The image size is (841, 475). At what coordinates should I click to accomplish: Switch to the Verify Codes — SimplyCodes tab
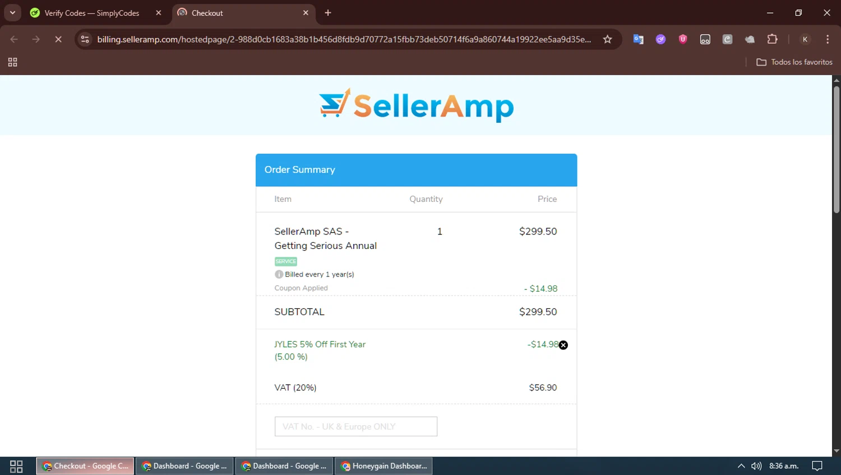[x=91, y=13]
